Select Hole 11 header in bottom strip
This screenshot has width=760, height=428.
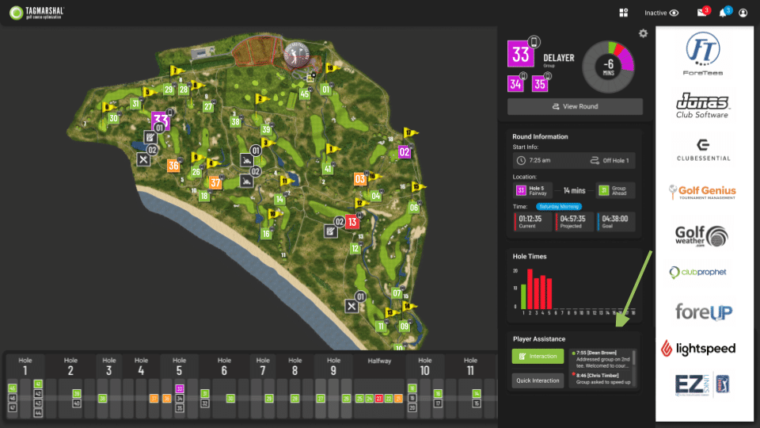(x=470, y=366)
